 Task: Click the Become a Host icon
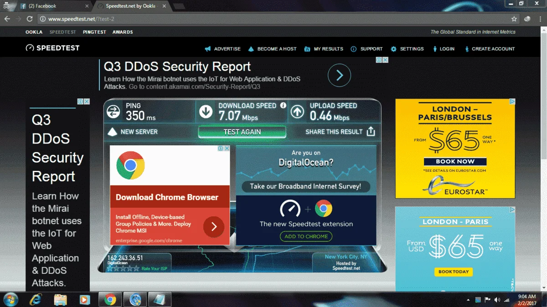(x=251, y=49)
